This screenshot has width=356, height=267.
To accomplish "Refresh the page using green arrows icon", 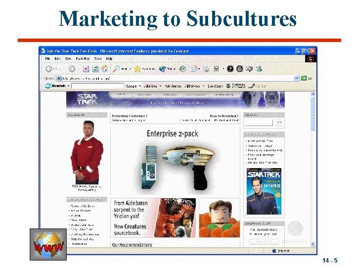I will point(95,69).
